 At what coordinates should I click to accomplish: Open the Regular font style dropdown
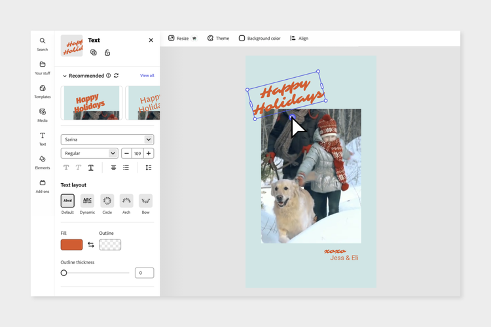(89, 153)
